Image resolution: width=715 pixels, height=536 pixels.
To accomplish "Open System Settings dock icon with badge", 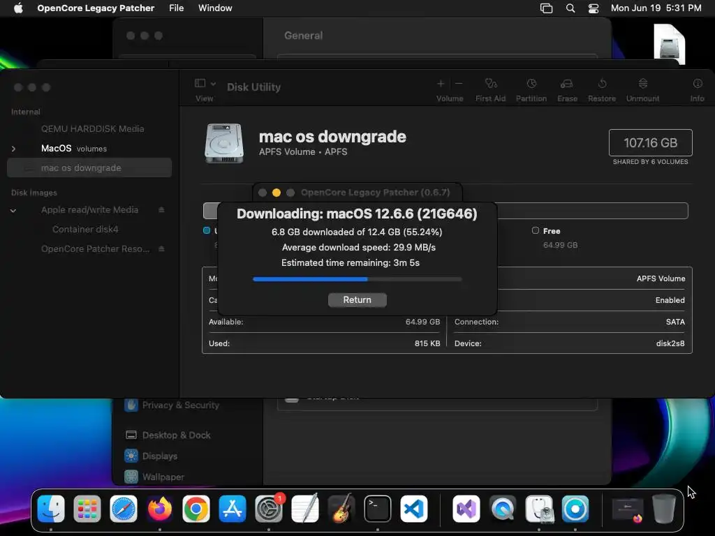I will click(269, 509).
